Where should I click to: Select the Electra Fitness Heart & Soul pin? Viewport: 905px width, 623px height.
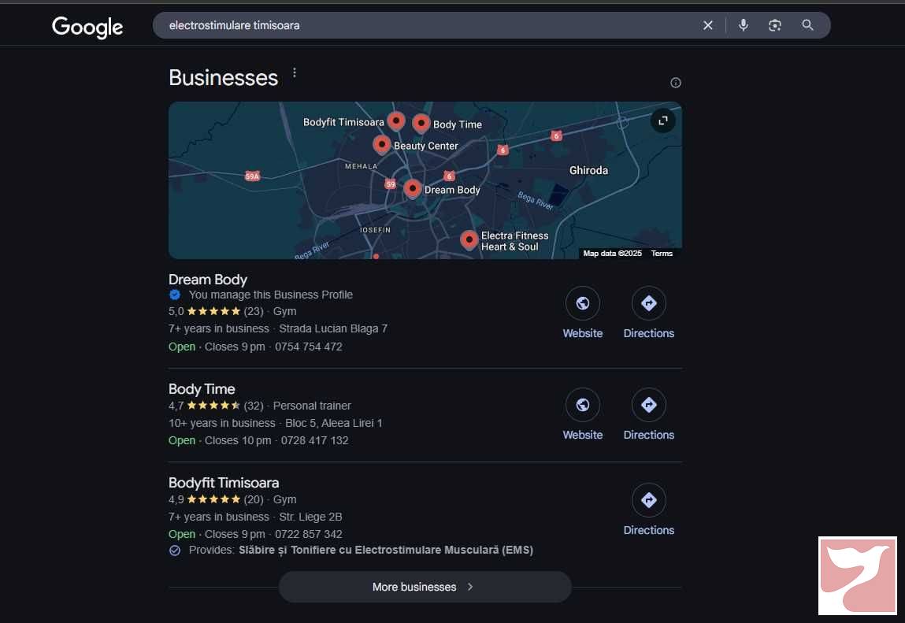click(469, 239)
